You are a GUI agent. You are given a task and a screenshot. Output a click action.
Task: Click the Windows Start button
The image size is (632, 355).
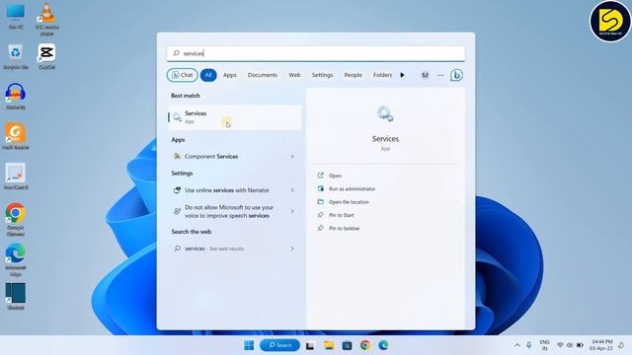[x=249, y=345]
